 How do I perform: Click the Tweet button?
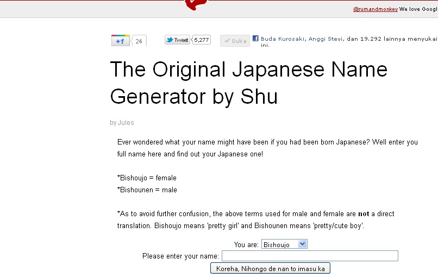(x=177, y=40)
